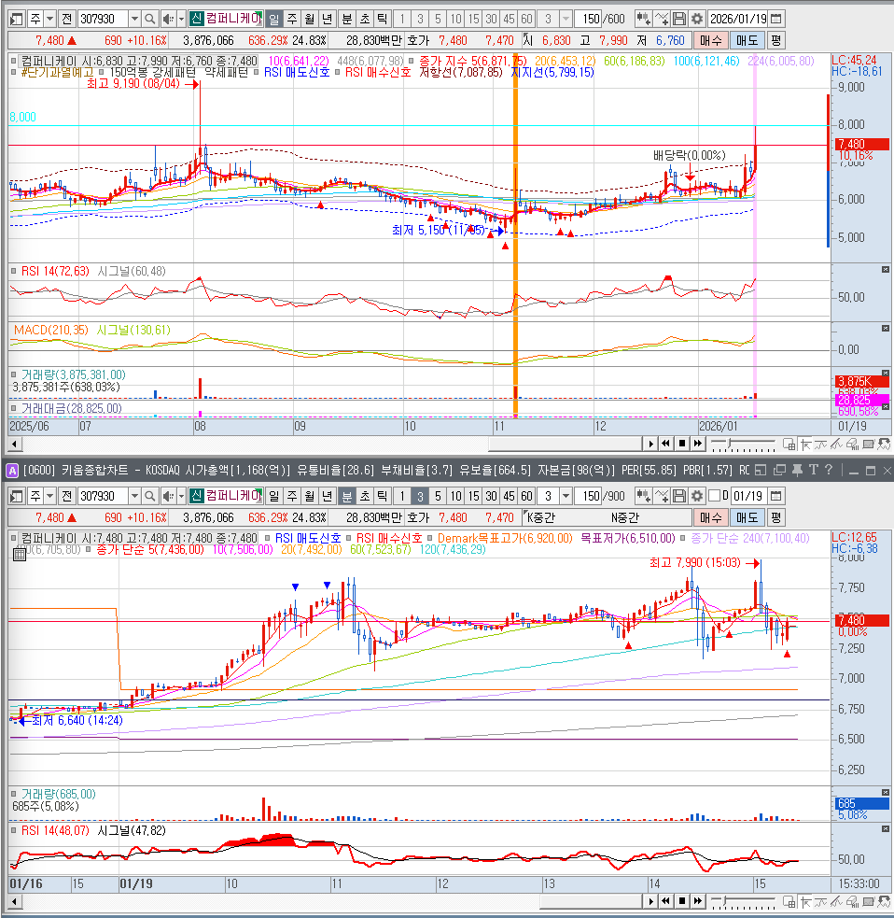
Task: Open greyed interval dropdown in top toolbar
Action: point(566,19)
